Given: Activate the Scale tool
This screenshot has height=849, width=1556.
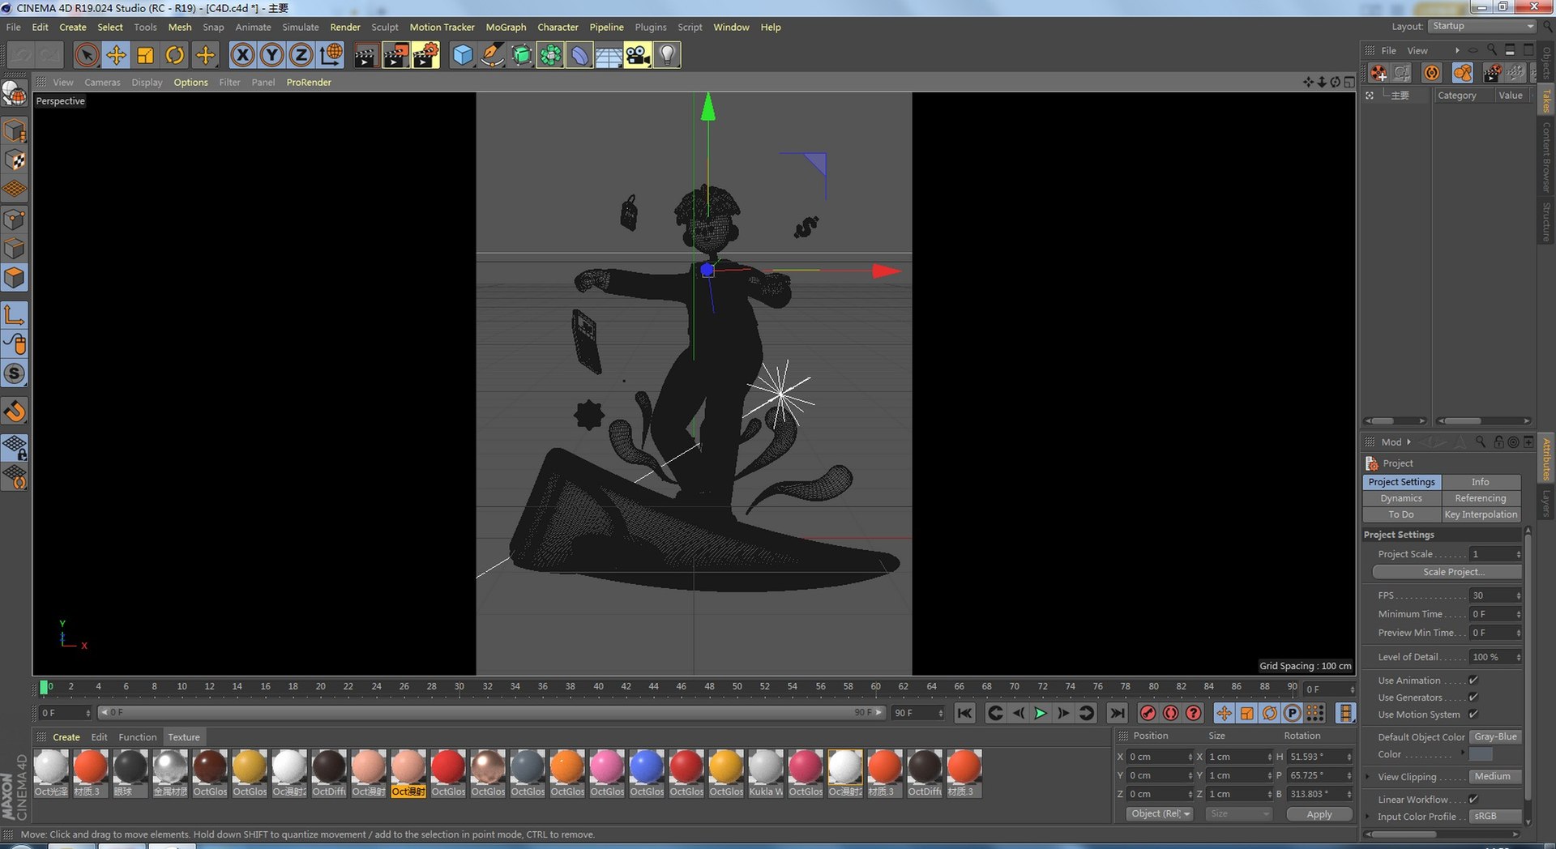Looking at the screenshot, I should click(146, 55).
